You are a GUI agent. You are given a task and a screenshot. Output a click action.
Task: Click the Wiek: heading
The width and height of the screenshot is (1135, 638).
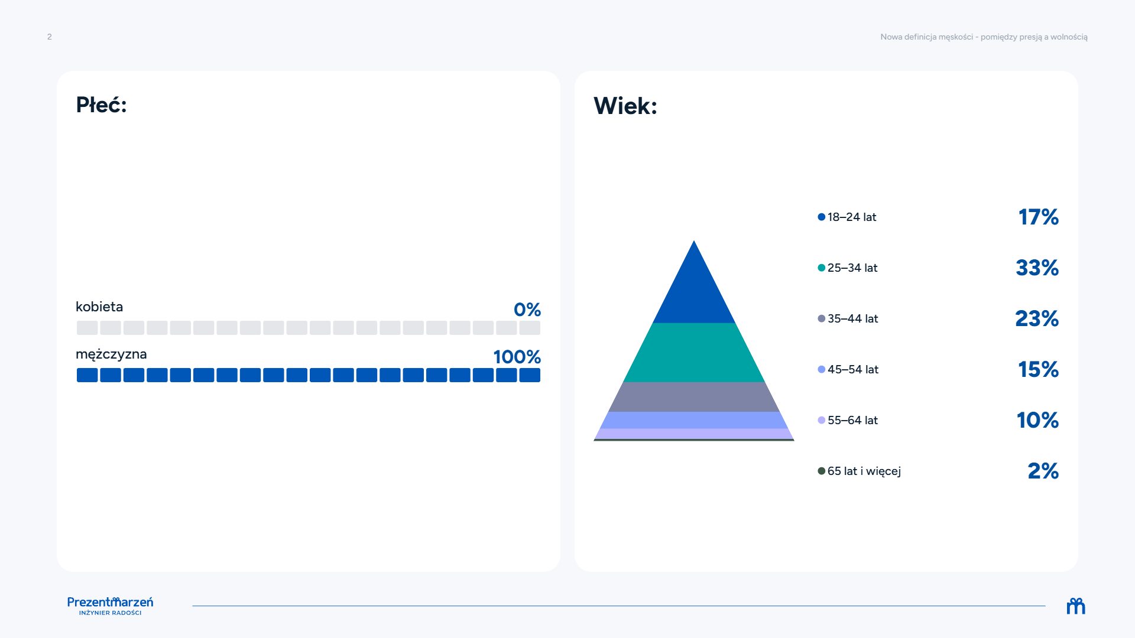625,106
